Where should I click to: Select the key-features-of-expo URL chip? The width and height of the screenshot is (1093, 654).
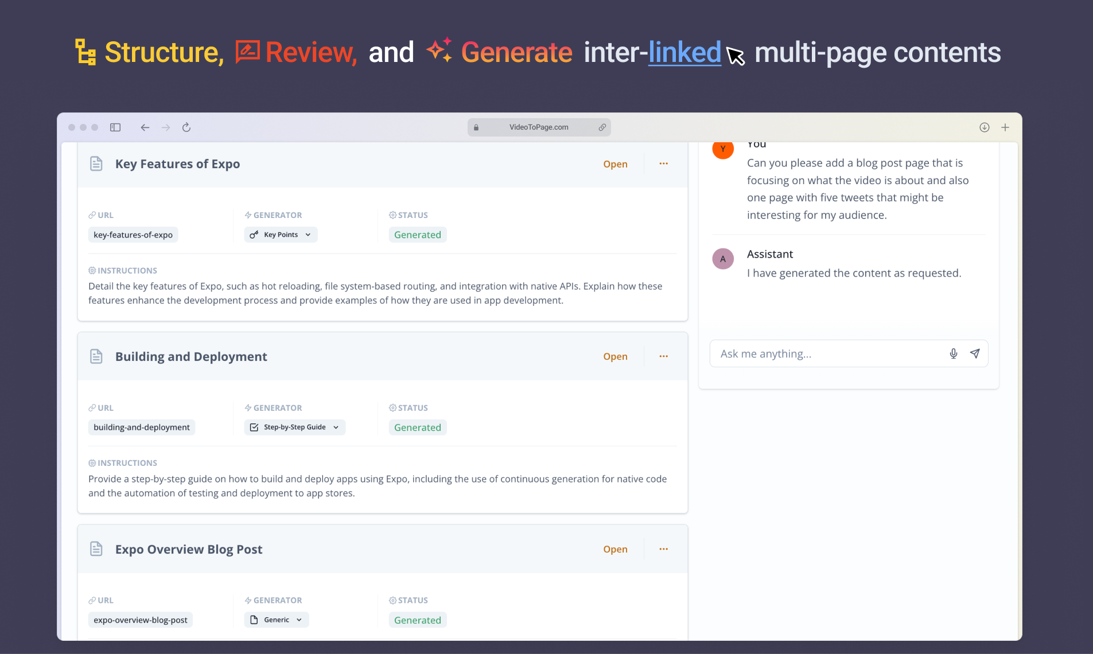point(133,235)
